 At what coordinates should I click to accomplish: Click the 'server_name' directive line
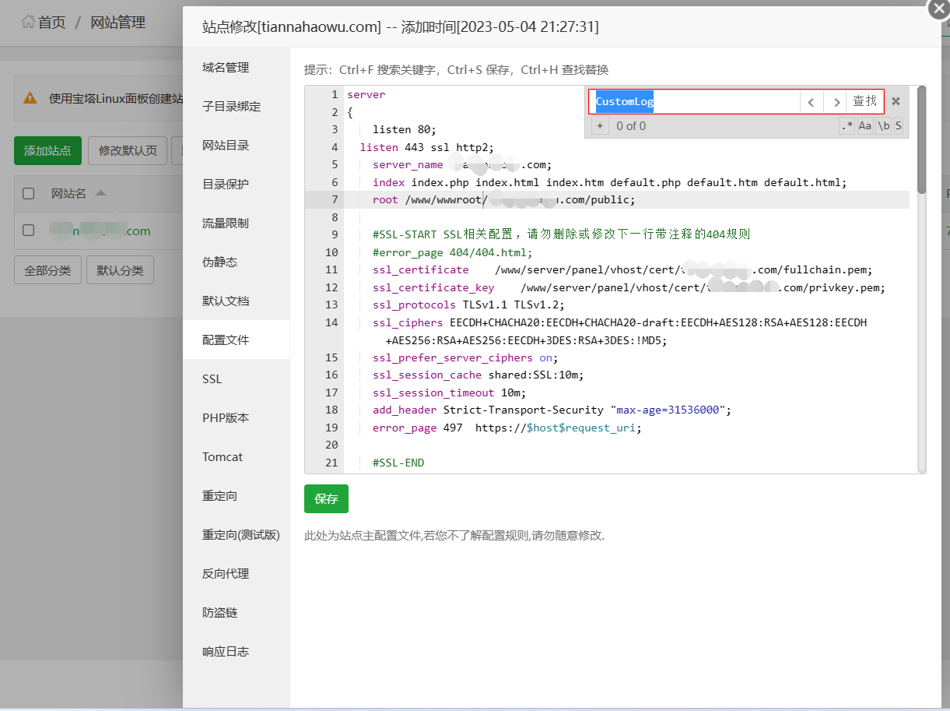coord(462,164)
